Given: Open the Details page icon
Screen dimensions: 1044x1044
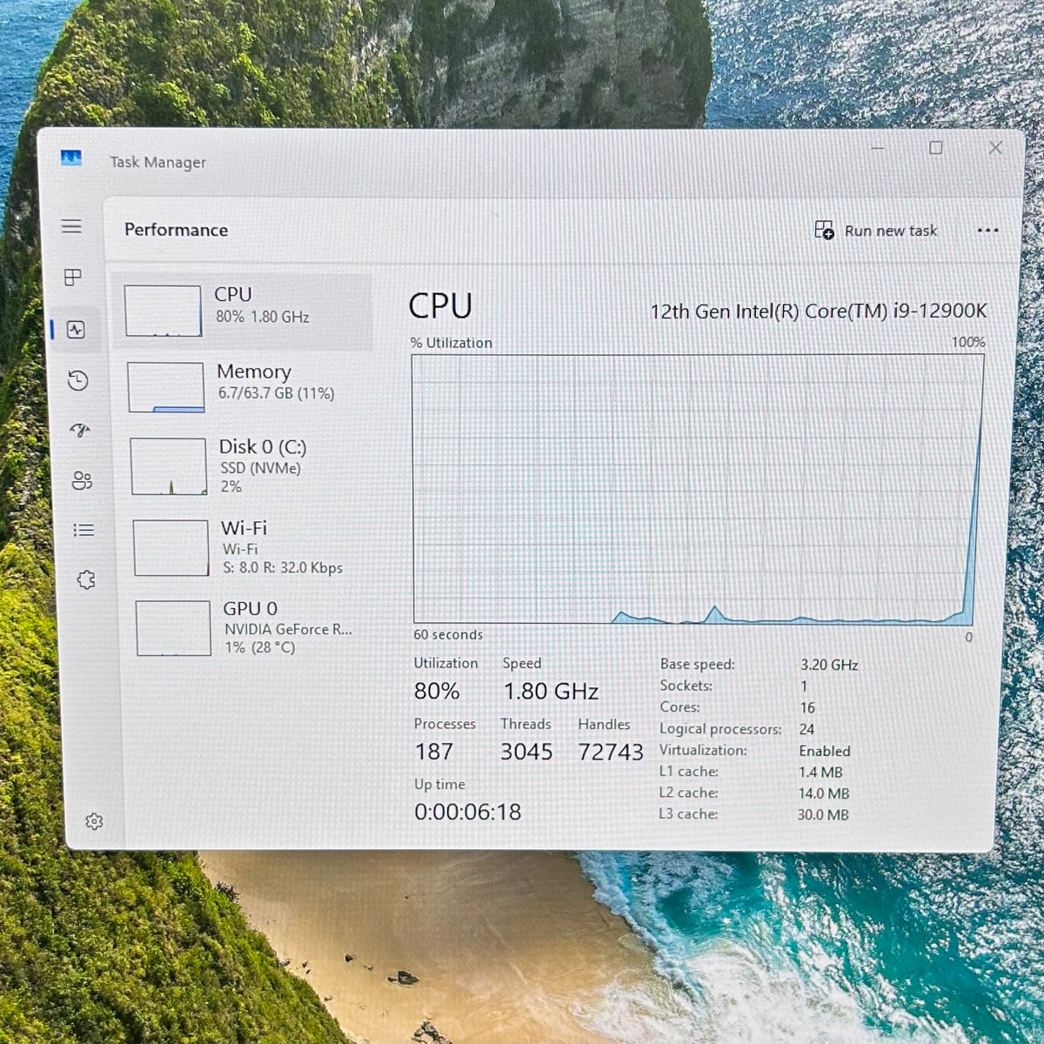Looking at the screenshot, I should click(x=84, y=530).
